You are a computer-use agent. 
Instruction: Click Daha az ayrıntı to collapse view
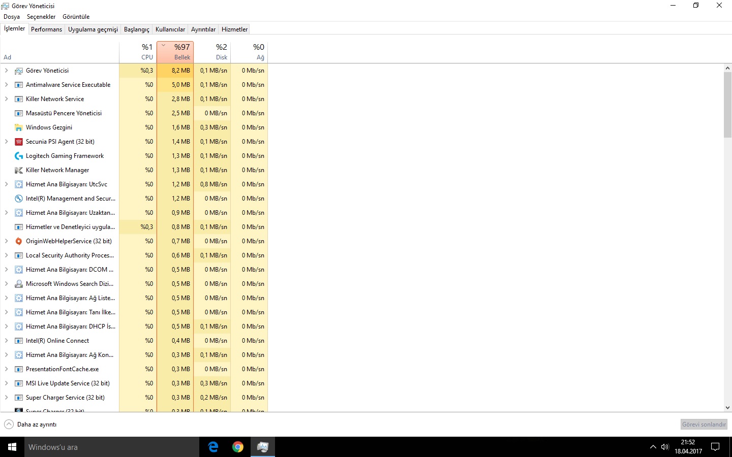30,425
